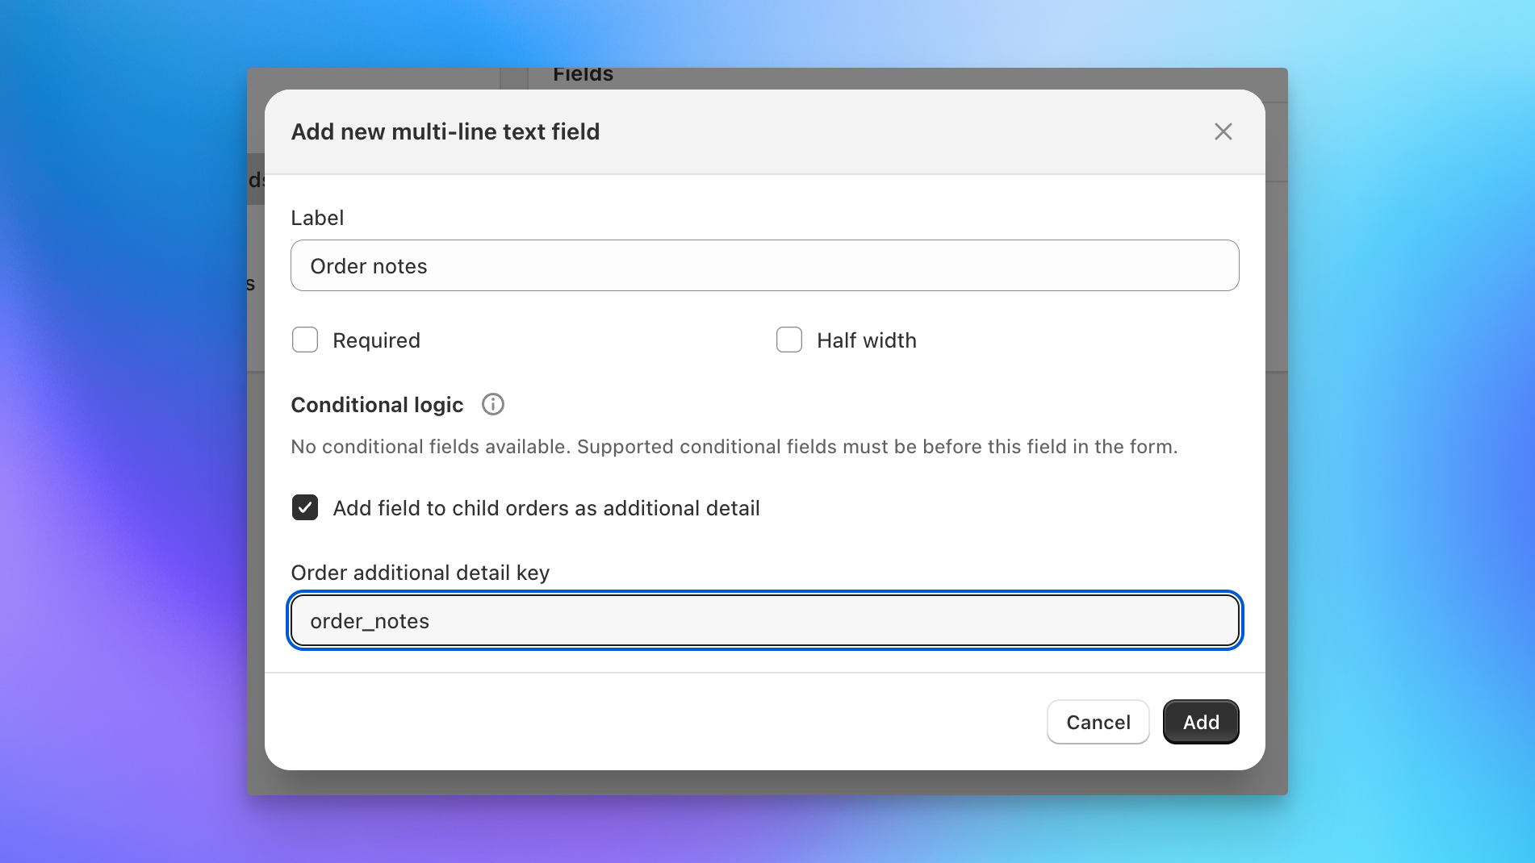The height and width of the screenshot is (863, 1535).
Task: Dismiss the modal using the close icon
Action: (x=1223, y=131)
